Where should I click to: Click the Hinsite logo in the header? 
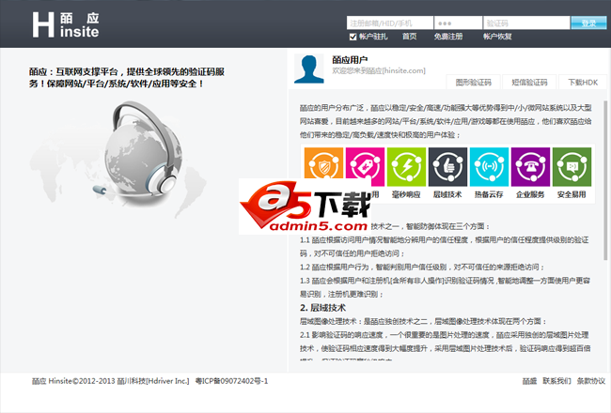(x=66, y=25)
